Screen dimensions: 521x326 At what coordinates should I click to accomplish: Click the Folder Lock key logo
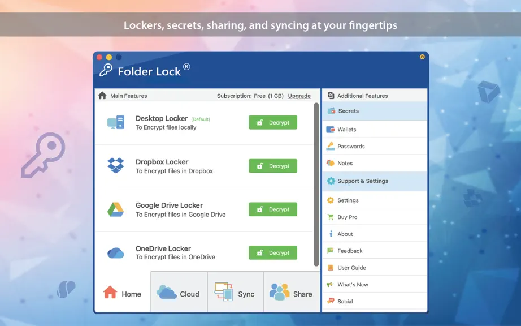pyautogui.click(x=106, y=71)
